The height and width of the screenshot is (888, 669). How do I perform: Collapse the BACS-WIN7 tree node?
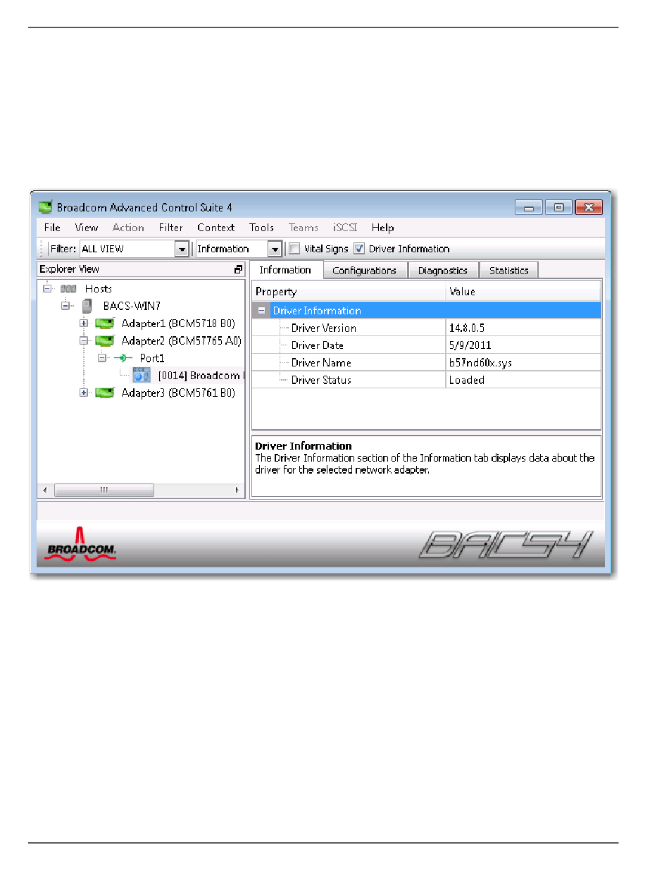pyautogui.click(x=65, y=306)
